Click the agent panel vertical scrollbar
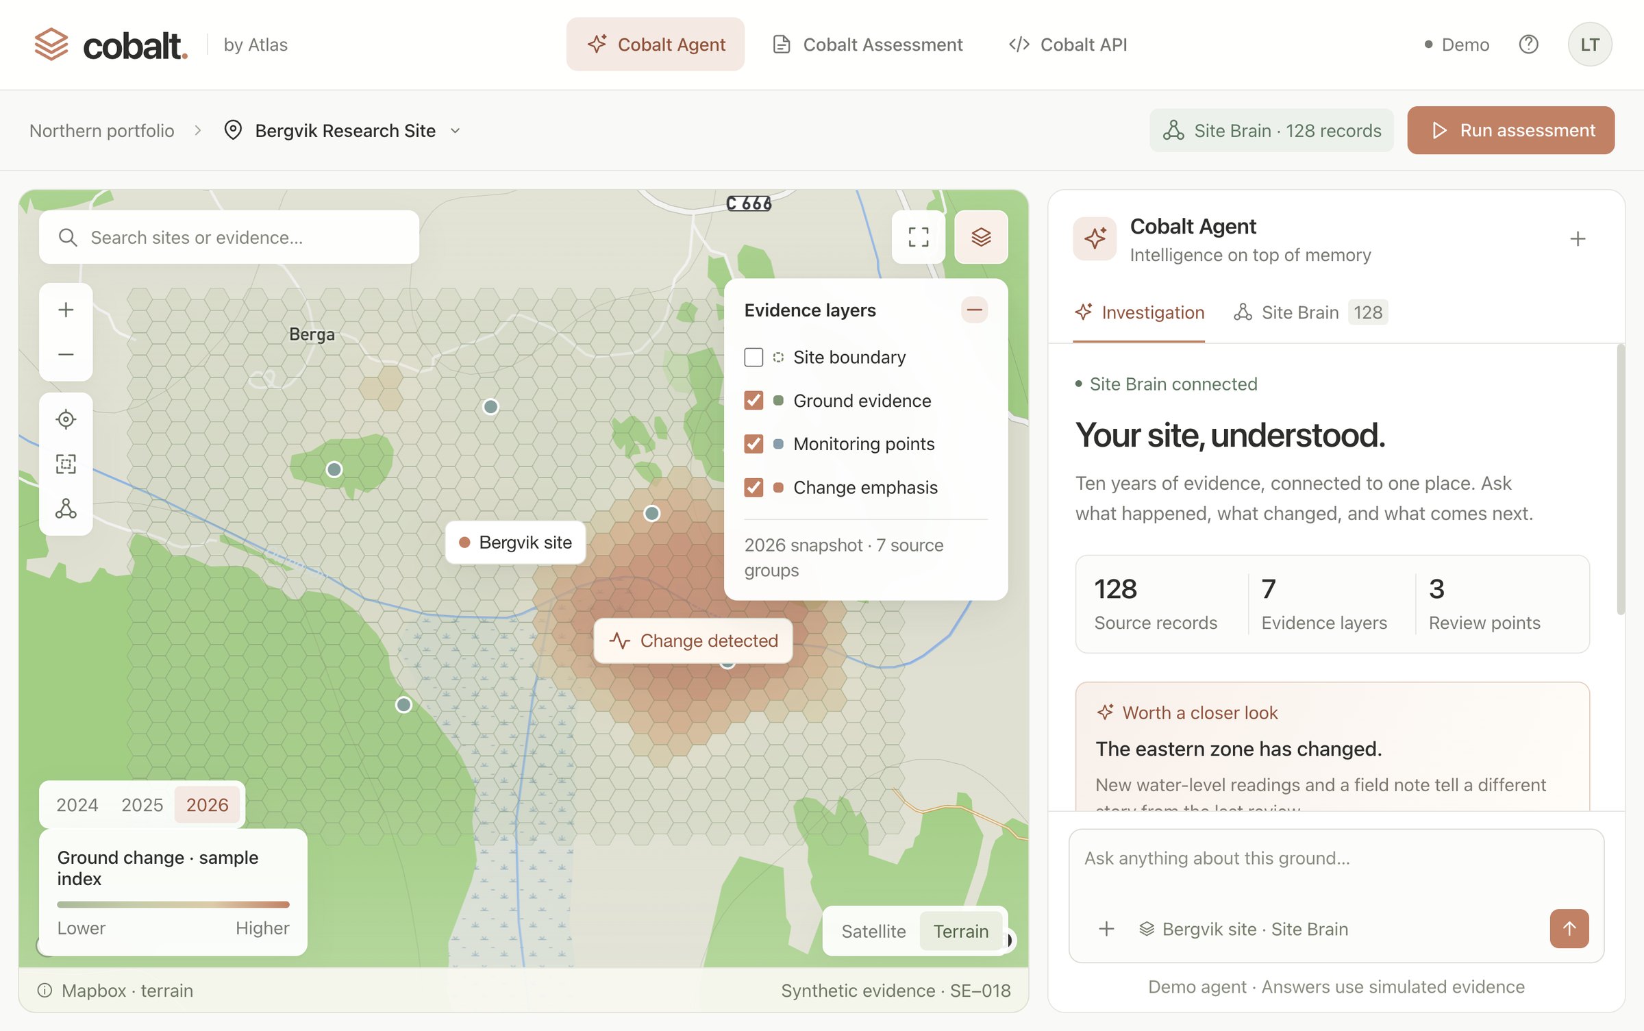This screenshot has height=1031, width=1644. pyautogui.click(x=1621, y=480)
